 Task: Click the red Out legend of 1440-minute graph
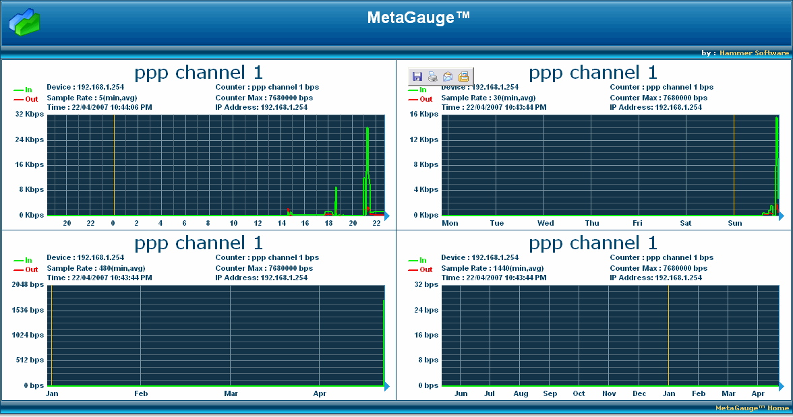[420, 269]
